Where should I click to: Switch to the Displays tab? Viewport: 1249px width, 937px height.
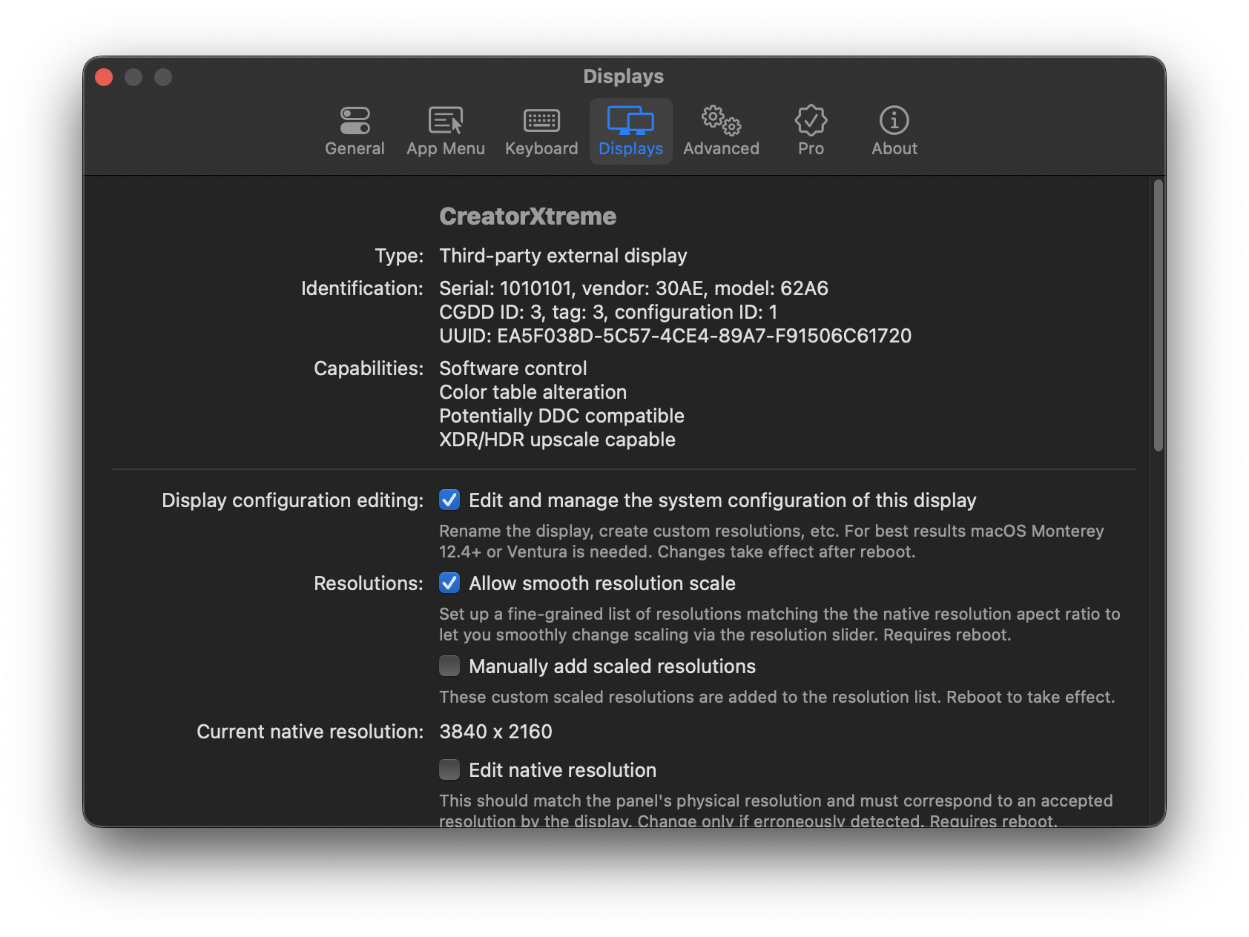(630, 130)
